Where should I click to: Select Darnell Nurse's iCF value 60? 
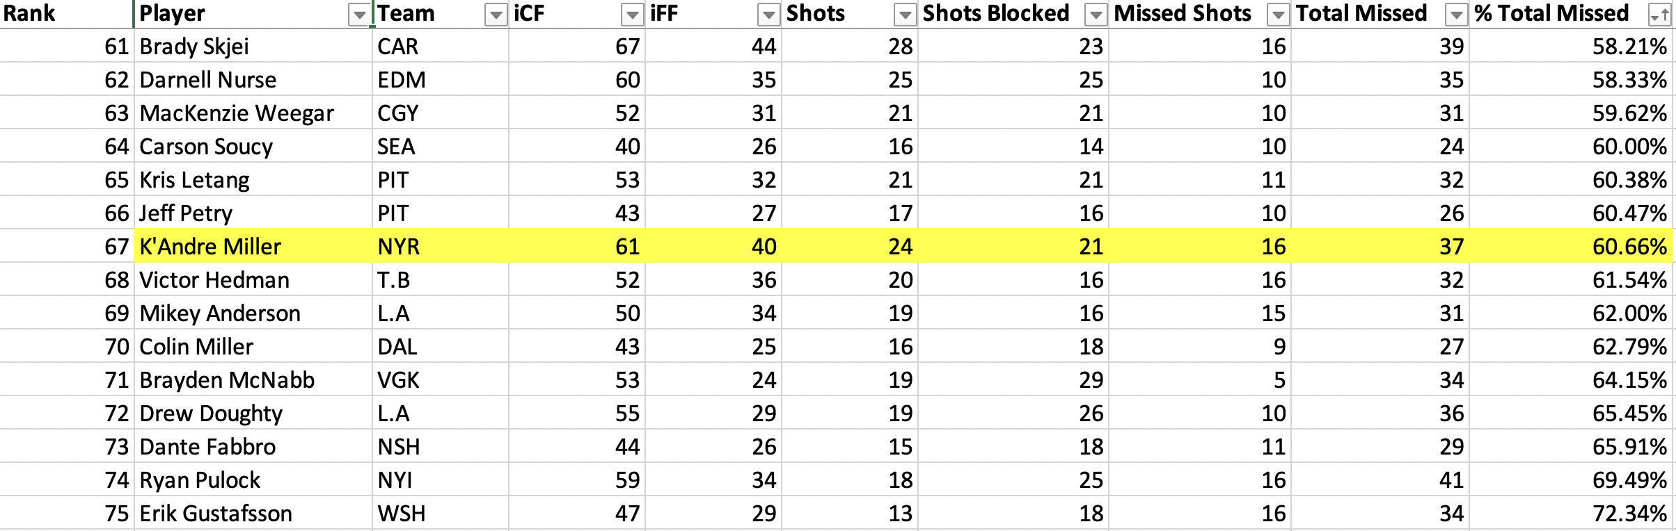click(576, 79)
